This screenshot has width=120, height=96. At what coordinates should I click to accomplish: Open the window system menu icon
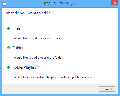(4, 4)
